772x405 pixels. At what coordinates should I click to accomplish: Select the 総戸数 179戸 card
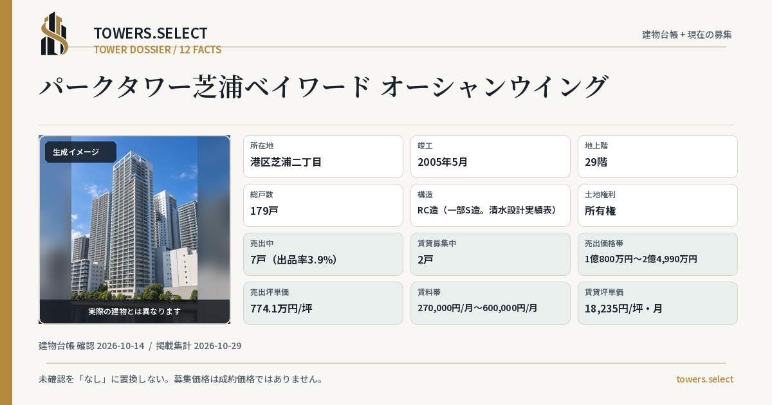pos(323,205)
